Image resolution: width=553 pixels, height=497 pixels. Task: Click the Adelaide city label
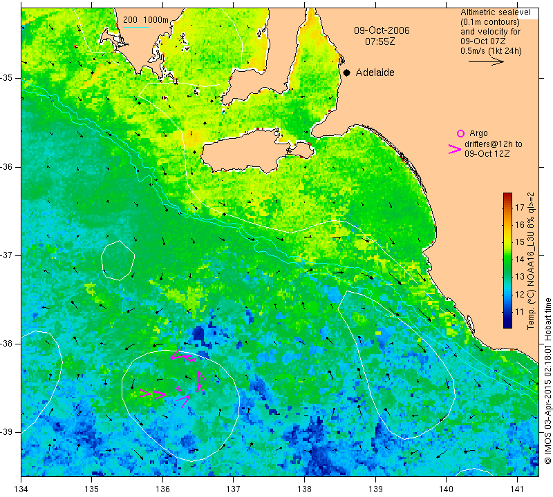tap(375, 72)
